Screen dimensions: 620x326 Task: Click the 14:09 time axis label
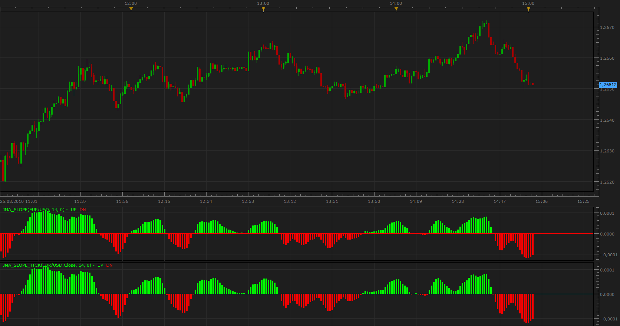tap(416, 201)
